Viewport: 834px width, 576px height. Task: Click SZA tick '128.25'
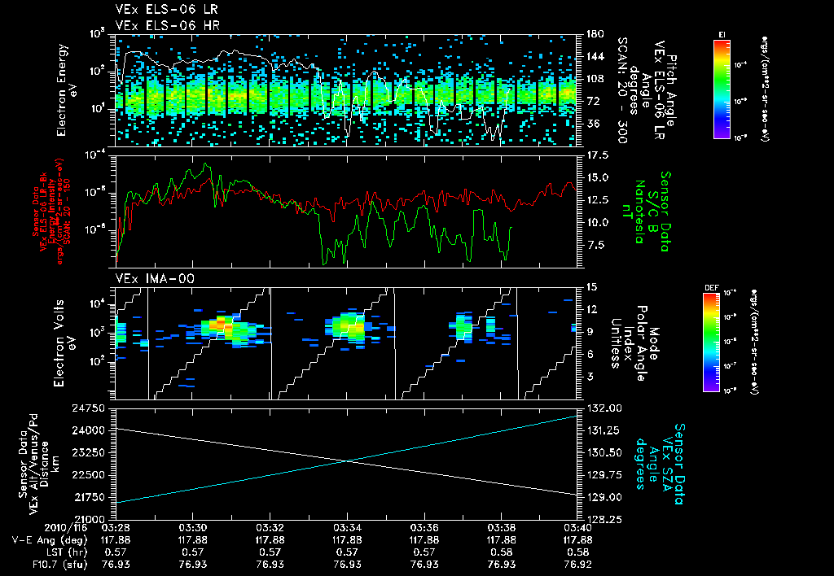(x=604, y=520)
